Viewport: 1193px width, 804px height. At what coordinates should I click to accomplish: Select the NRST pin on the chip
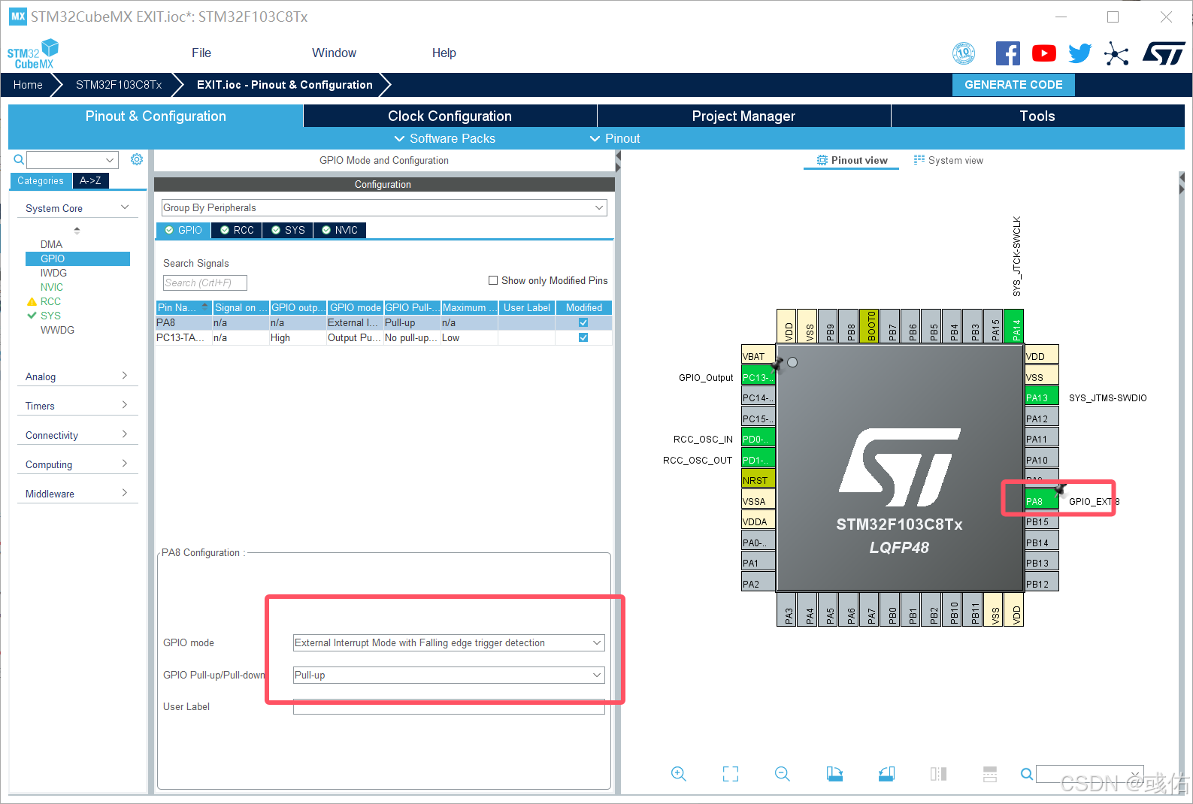pos(758,480)
